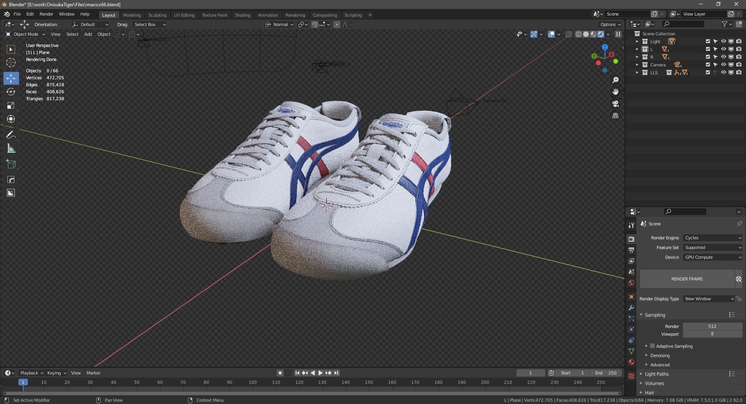Open the Options popover button
Image resolution: width=746 pixels, height=404 pixels.
610,24
